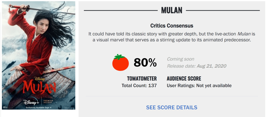Click the italic Mulan word in the consensus
Viewport: 266px width, 117px height.
pos(244,34)
